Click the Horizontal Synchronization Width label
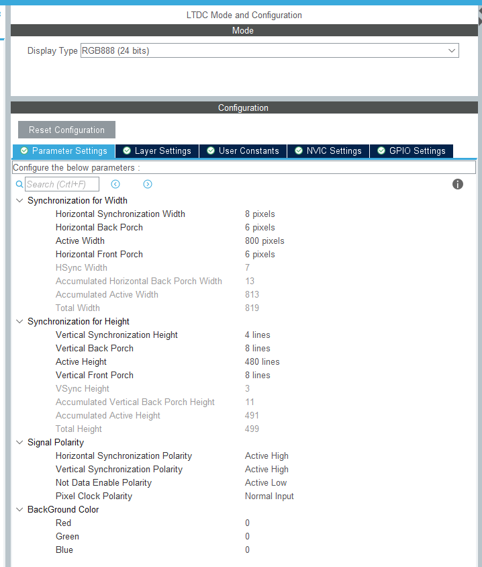The height and width of the screenshot is (567, 482). [120, 214]
